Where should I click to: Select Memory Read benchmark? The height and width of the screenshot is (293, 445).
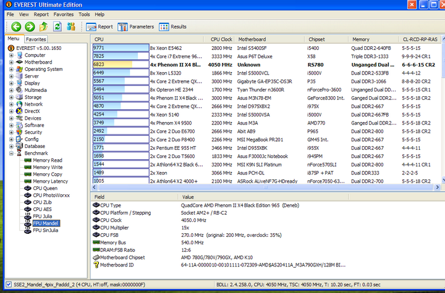tap(48, 160)
